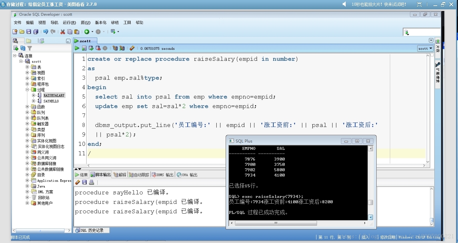This screenshot has height=243, width=458.
Task: Click the New Connection green plus icon
Action: (16, 48)
